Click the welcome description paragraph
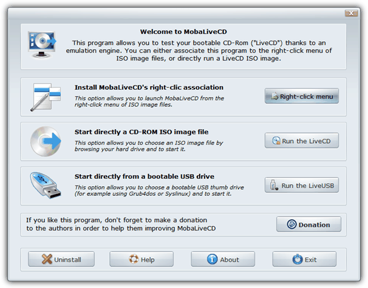This screenshot has height=288, width=368. [x=199, y=50]
